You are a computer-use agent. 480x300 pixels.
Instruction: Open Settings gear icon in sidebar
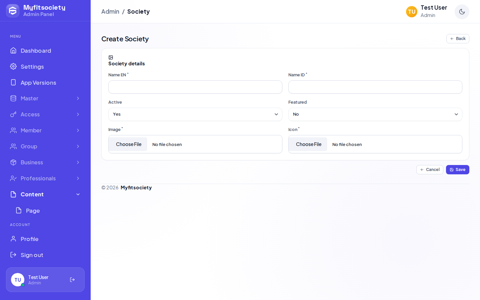coord(13,66)
